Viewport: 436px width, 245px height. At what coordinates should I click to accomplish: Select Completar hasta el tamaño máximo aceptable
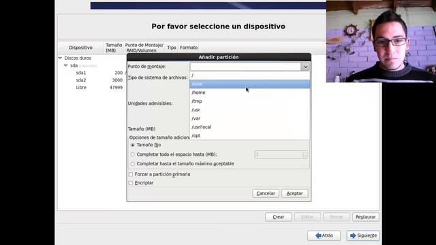tap(133, 164)
